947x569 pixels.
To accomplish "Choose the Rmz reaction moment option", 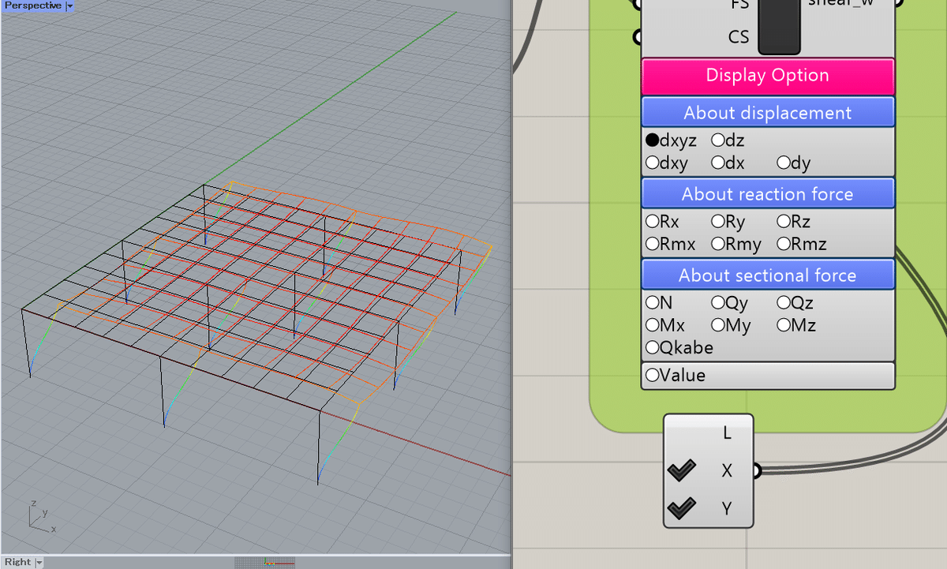I will pos(784,245).
